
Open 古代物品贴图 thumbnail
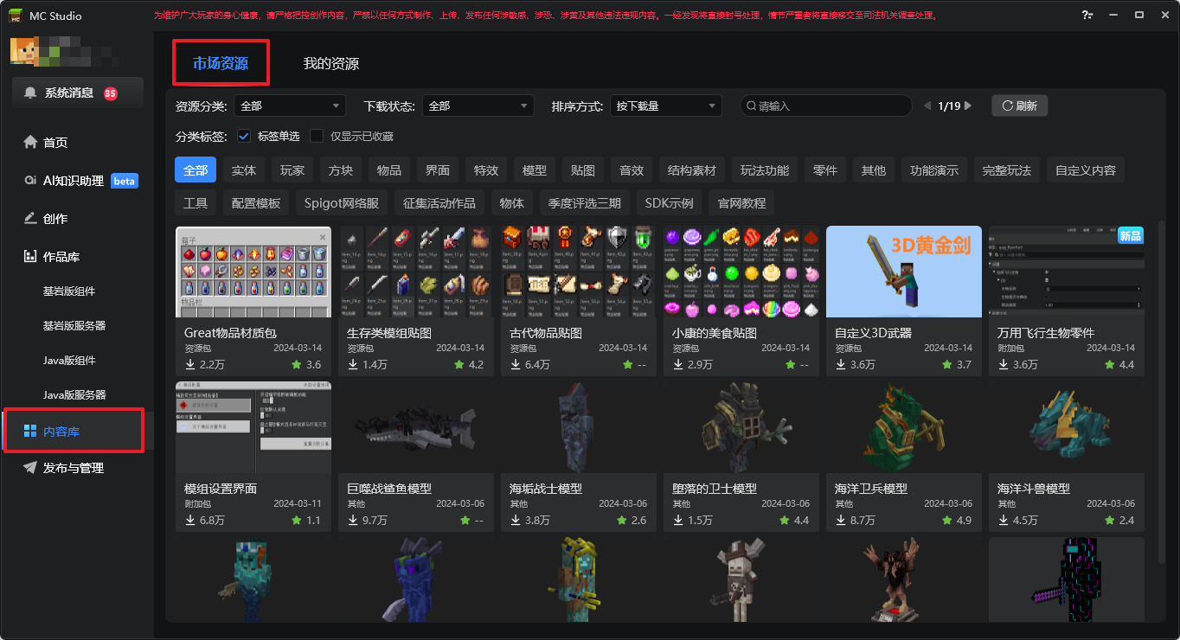click(579, 272)
